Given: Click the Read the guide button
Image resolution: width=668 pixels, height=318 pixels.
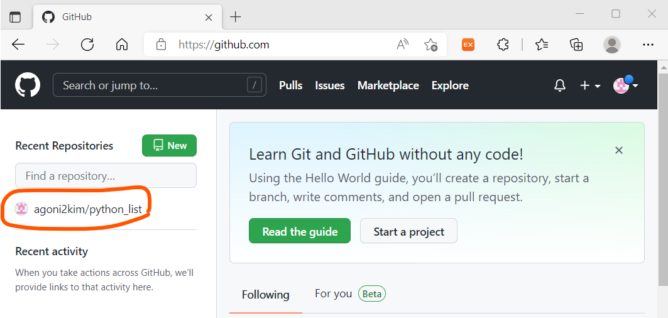Looking at the screenshot, I should (300, 231).
